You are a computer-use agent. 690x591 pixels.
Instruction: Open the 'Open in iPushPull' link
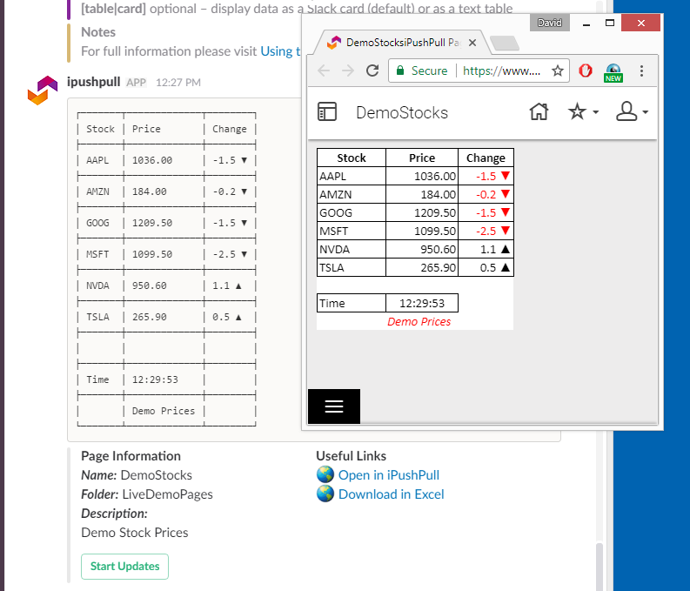[389, 475]
